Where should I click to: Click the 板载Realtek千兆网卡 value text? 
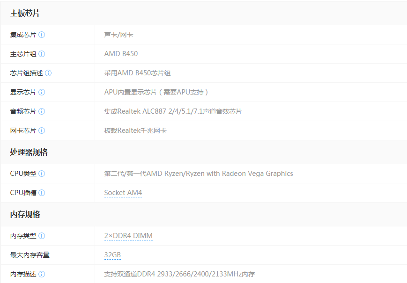point(135,131)
